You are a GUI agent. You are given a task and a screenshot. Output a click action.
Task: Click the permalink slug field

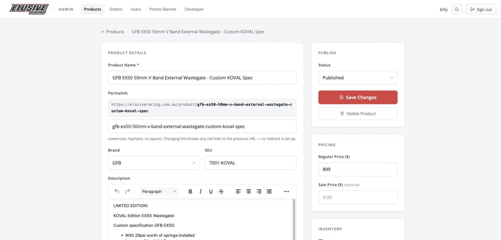click(202, 126)
